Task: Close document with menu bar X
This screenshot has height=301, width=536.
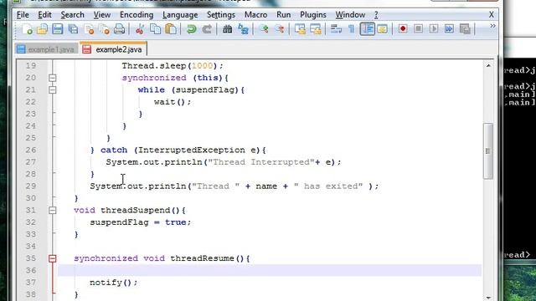Action: (x=492, y=15)
